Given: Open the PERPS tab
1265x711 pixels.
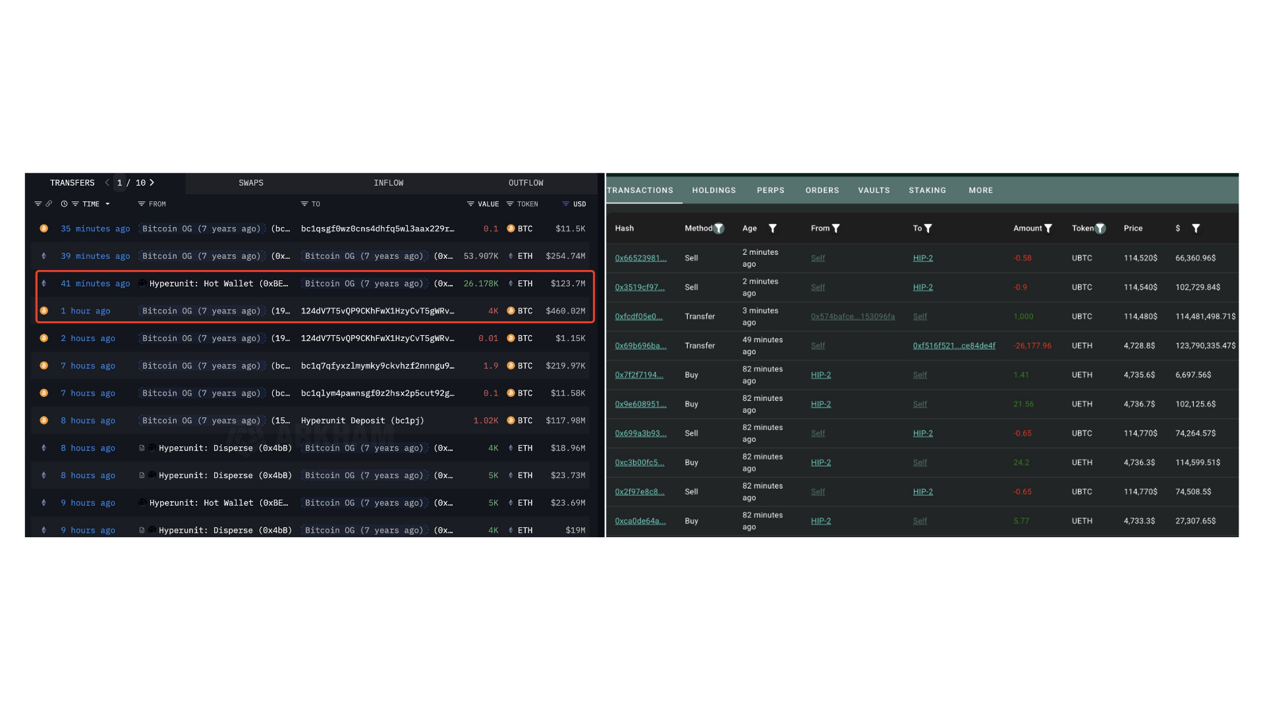Looking at the screenshot, I should (x=770, y=190).
